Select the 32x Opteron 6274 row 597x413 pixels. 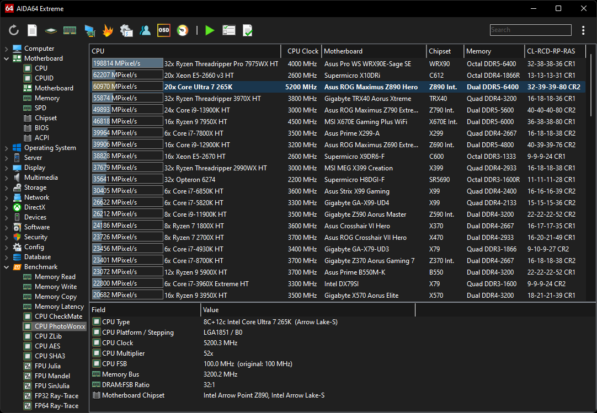click(338, 179)
